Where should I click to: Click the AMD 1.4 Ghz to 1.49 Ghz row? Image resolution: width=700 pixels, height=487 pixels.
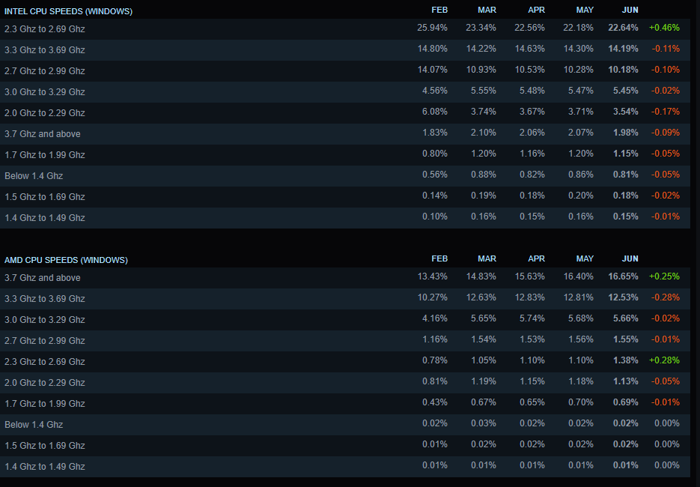coord(345,467)
